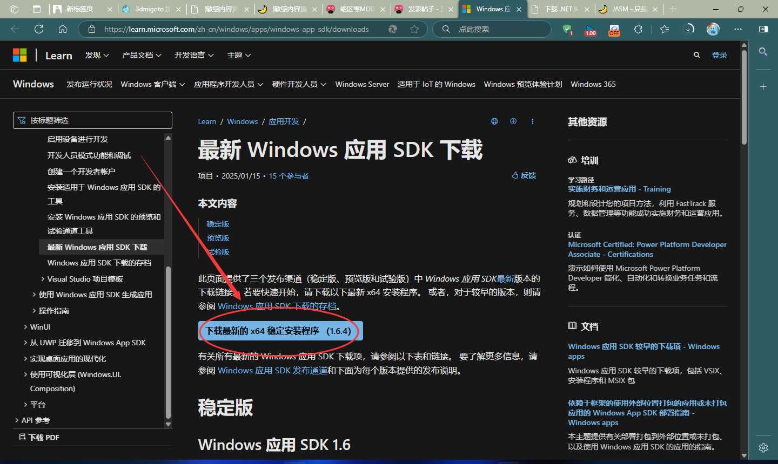The height and width of the screenshot is (464, 778).
Task: Select Windows Server in the navigation menu
Action: [x=361, y=84]
